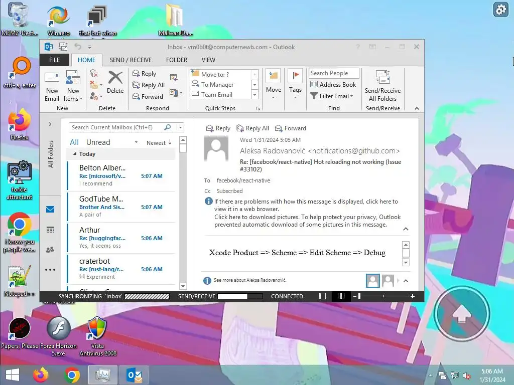514x385 pixels.
Task: Open the Clean Up dropdown
Action: pyautogui.click(x=95, y=85)
